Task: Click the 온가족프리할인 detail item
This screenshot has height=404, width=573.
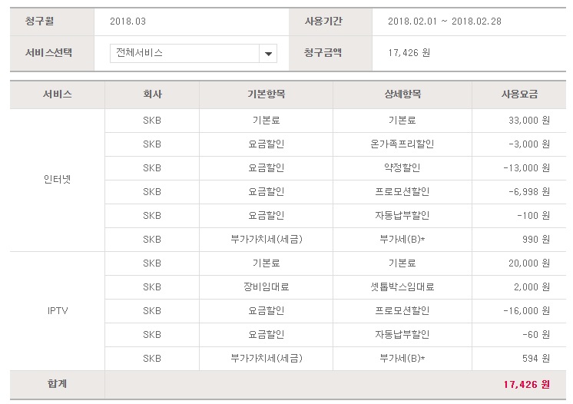Action: click(x=402, y=144)
